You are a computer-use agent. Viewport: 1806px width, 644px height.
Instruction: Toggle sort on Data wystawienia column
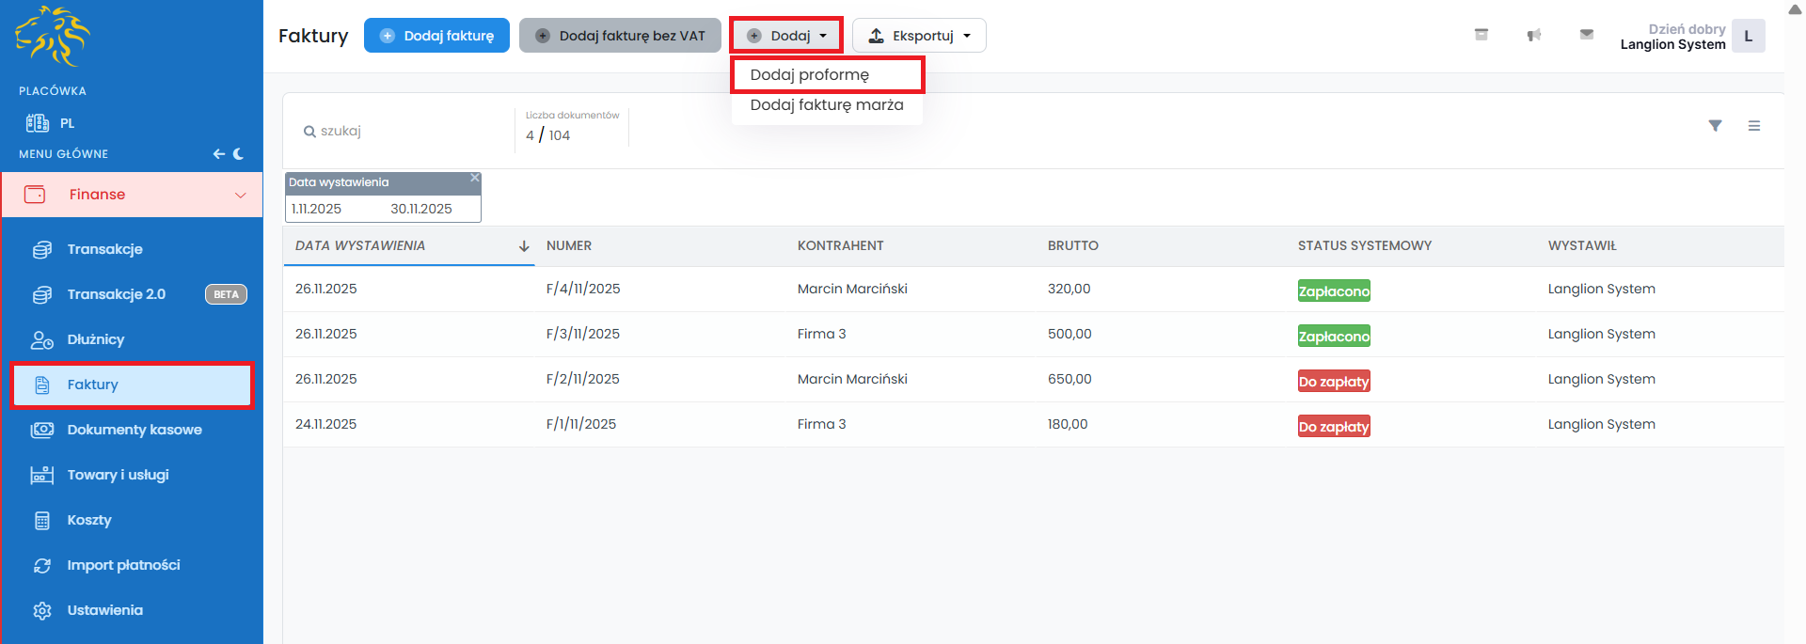coord(523,246)
